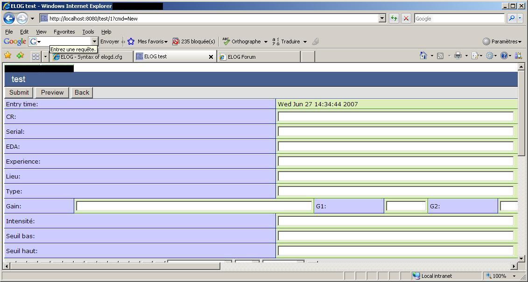
Task: Open the recent pages dropdown arrow
Action: (x=32, y=19)
